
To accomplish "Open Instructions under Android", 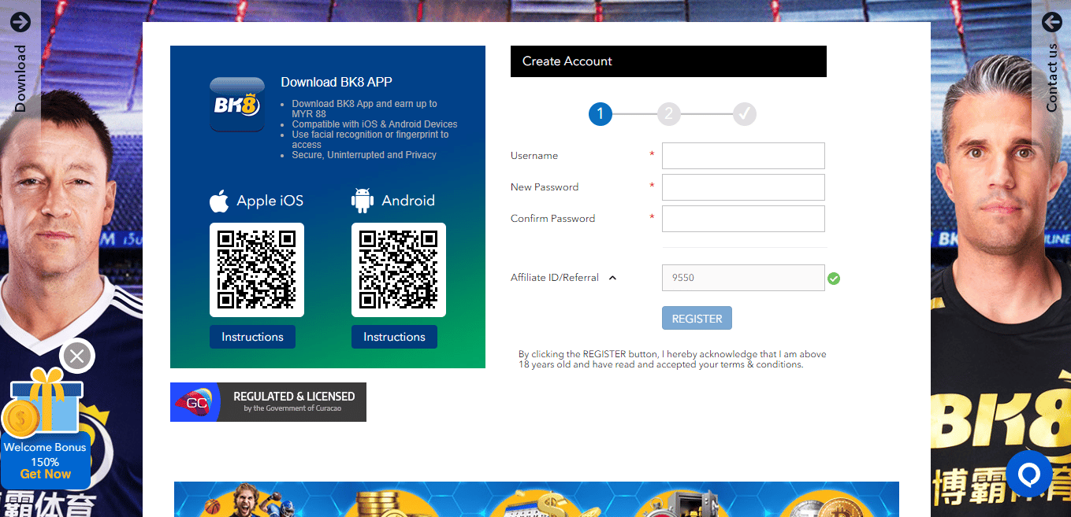I will (x=394, y=337).
